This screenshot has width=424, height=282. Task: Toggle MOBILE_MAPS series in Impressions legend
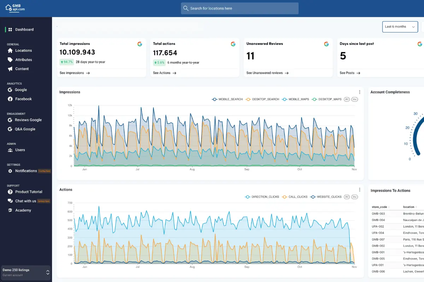pyautogui.click(x=295, y=99)
